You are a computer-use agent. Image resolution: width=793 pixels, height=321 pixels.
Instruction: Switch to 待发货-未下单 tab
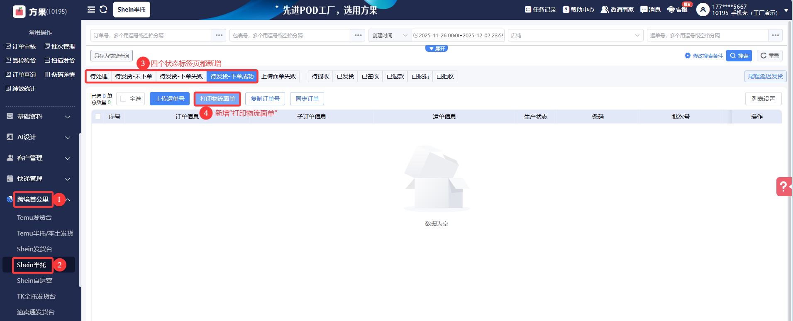pos(134,76)
